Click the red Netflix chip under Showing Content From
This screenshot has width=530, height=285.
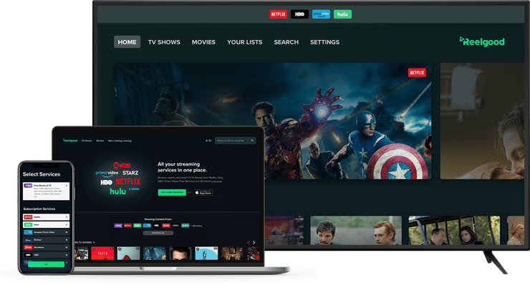pyautogui.click(x=127, y=225)
